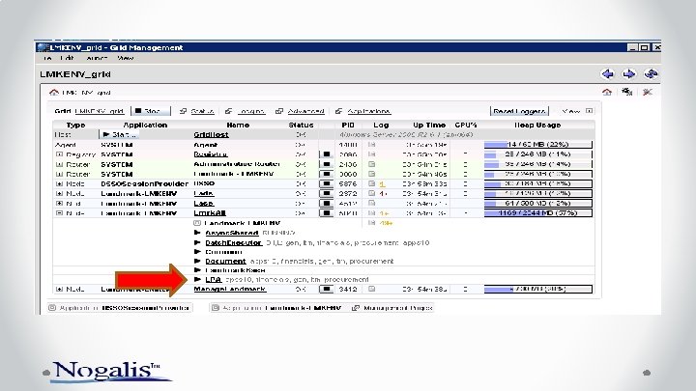Collapse the LmrkAll node row
Screen dimensions: 696x391
[59, 212]
